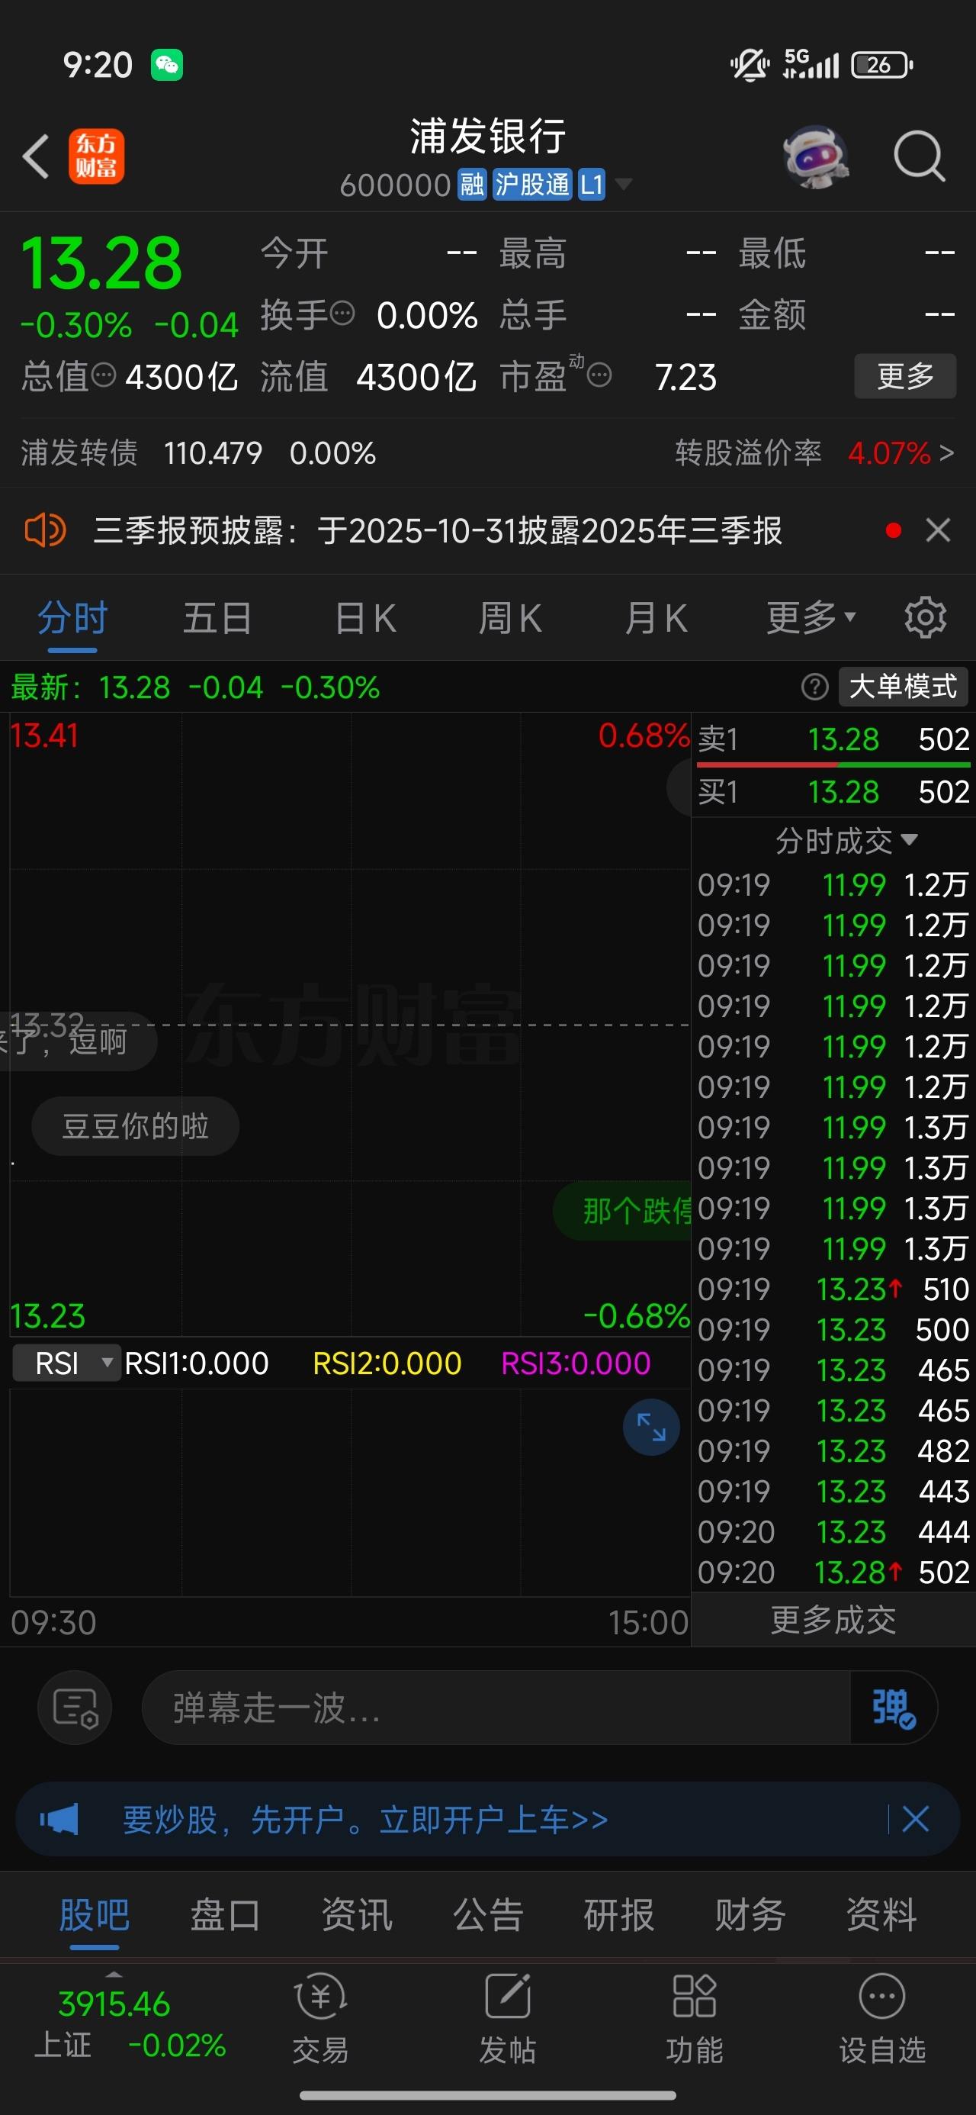Tap the 卖1 13.28 order row

(833, 739)
